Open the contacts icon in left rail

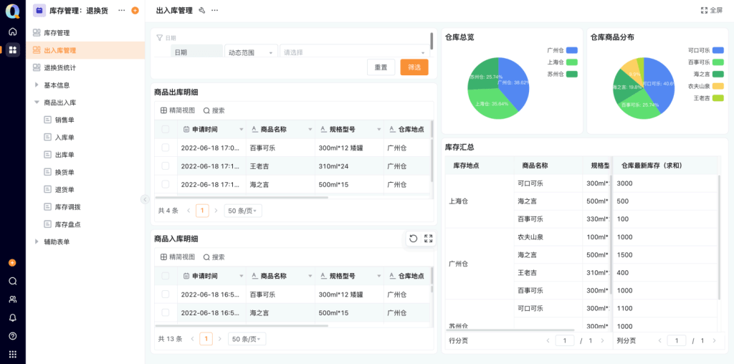click(x=12, y=299)
